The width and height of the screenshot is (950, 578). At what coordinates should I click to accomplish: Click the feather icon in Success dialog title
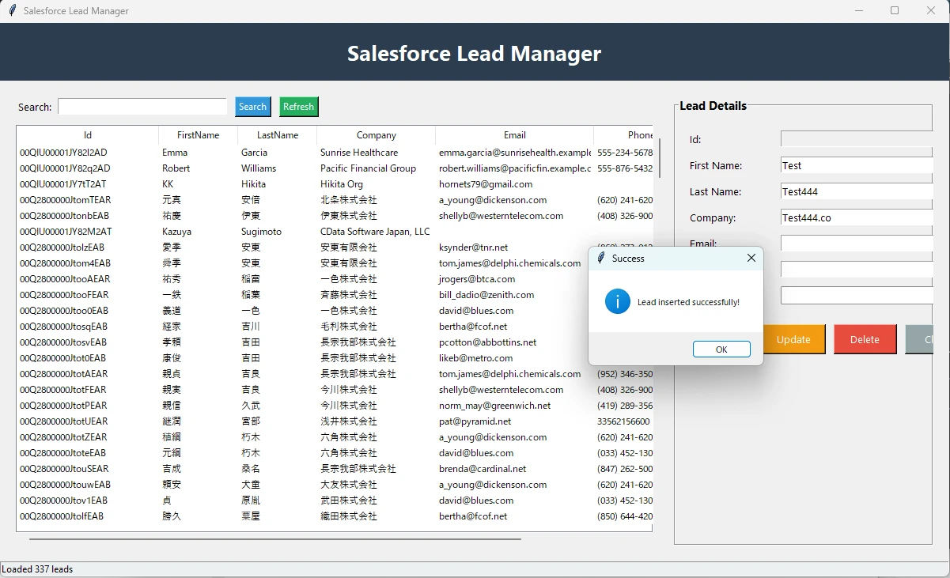point(601,259)
